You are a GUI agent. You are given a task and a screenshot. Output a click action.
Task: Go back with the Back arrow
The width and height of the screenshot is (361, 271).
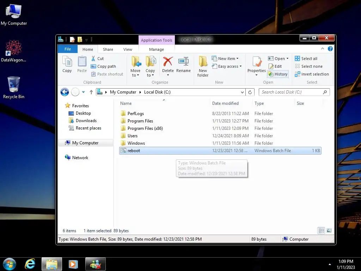pos(65,92)
